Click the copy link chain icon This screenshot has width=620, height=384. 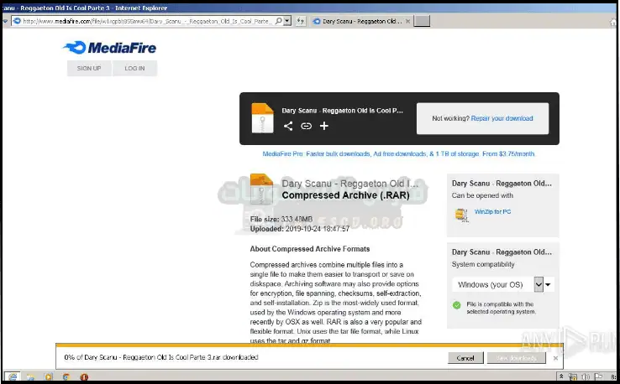point(306,126)
